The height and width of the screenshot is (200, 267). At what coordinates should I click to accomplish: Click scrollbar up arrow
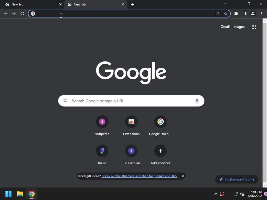pos(265,21)
